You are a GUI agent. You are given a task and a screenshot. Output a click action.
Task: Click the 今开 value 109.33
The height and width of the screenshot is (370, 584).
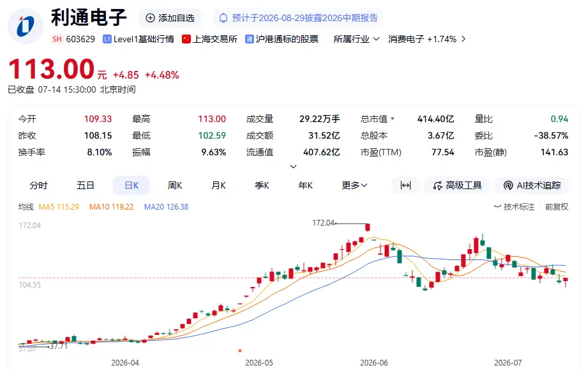(x=98, y=119)
